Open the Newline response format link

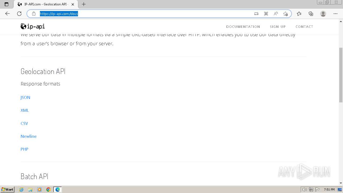[x=29, y=136]
